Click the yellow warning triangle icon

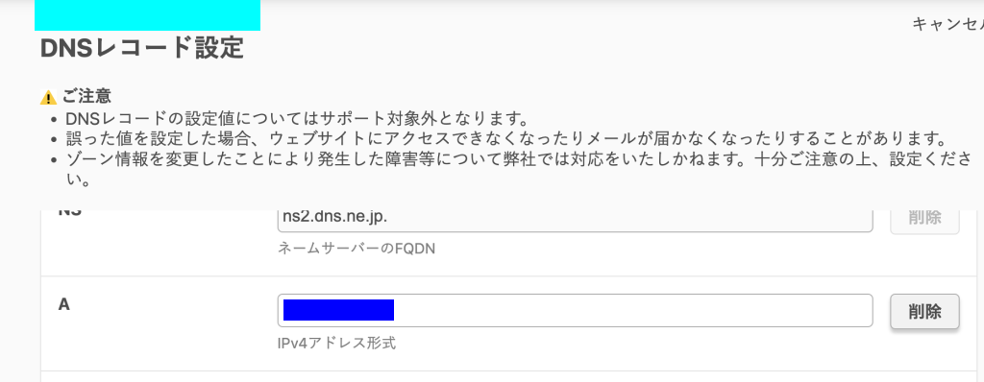48,98
